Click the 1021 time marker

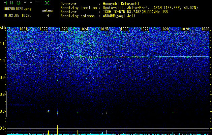pos(23,29)
